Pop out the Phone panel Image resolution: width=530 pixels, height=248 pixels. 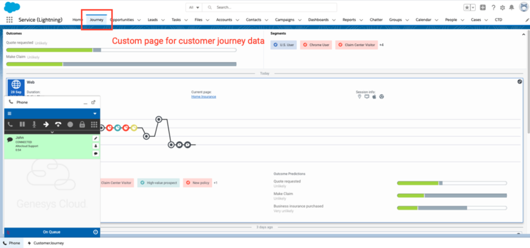point(93,103)
